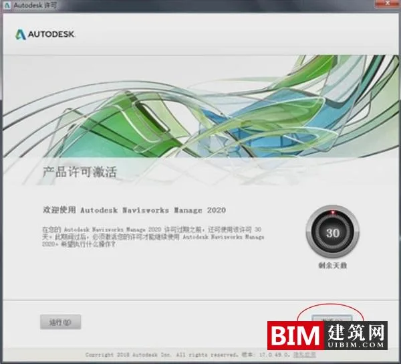
Task: Click the 30 days remaining dial
Action: click(x=332, y=232)
